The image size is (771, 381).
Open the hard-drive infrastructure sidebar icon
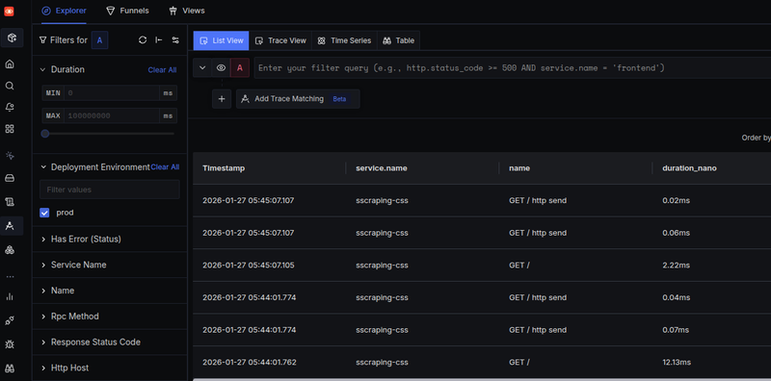coord(10,178)
